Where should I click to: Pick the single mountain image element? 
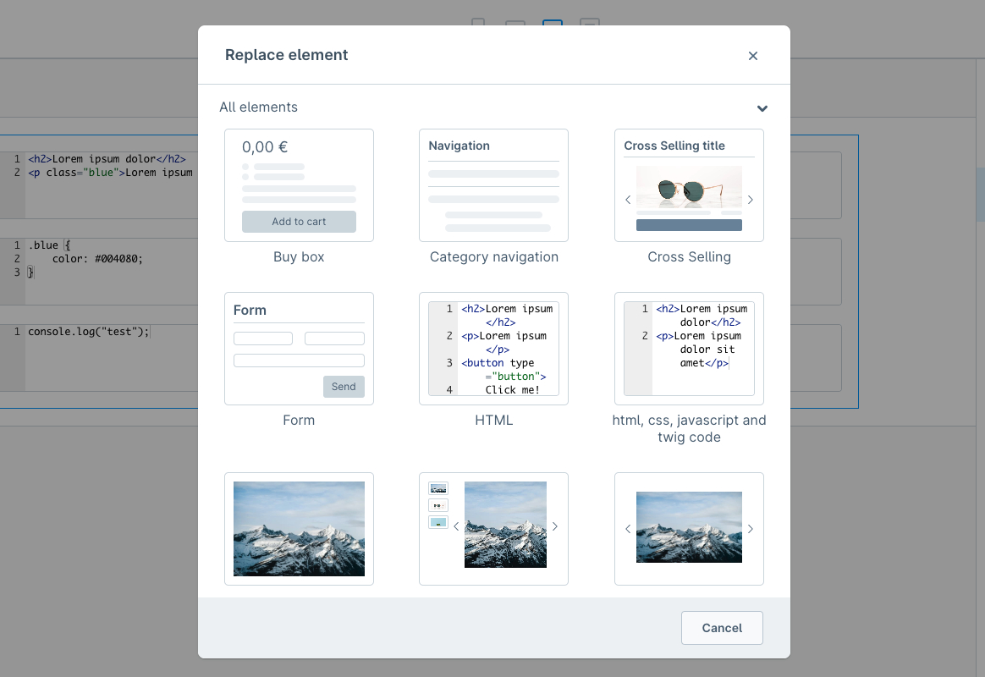pos(299,529)
